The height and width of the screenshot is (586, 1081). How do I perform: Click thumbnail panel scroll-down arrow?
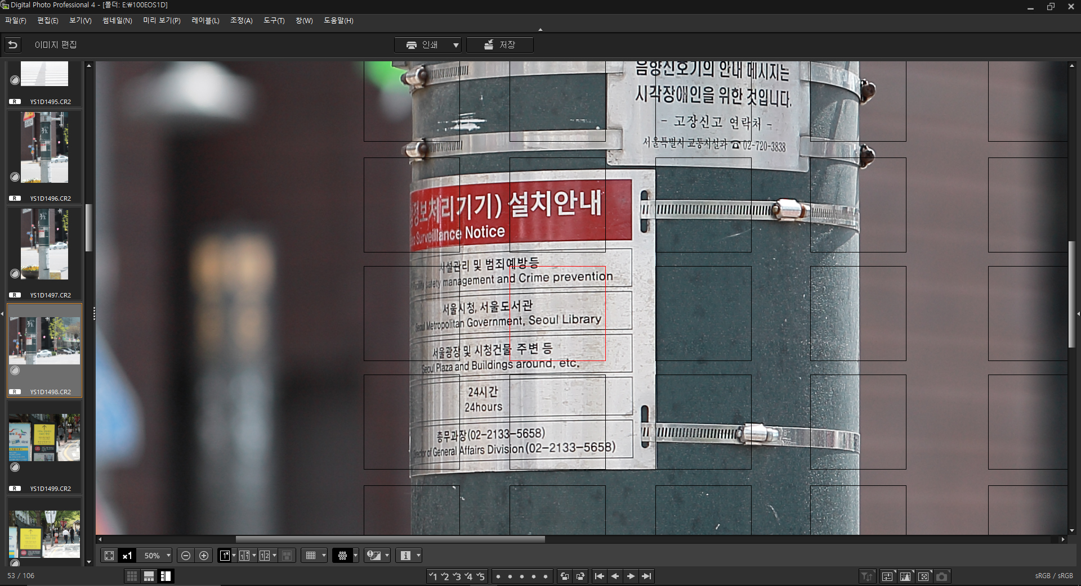pos(88,562)
